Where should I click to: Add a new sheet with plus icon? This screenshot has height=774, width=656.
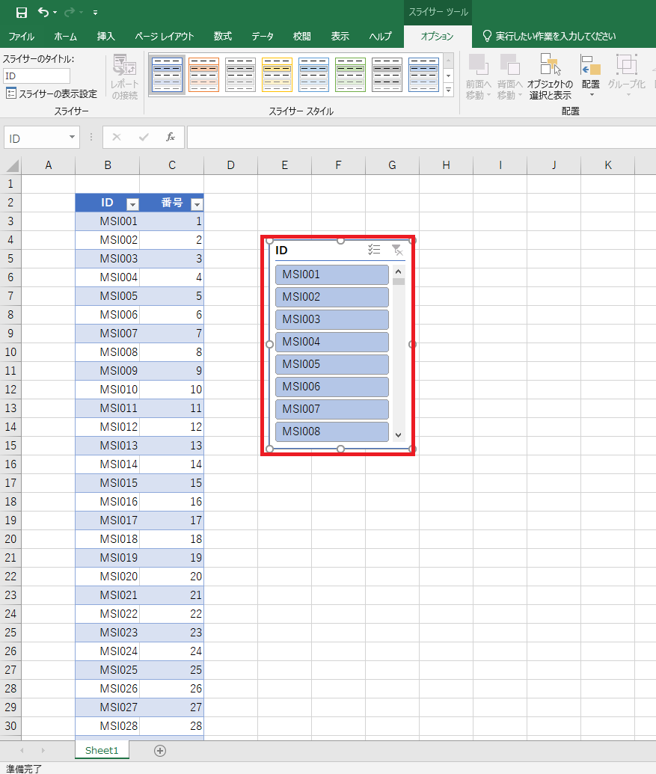tap(159, 750)
